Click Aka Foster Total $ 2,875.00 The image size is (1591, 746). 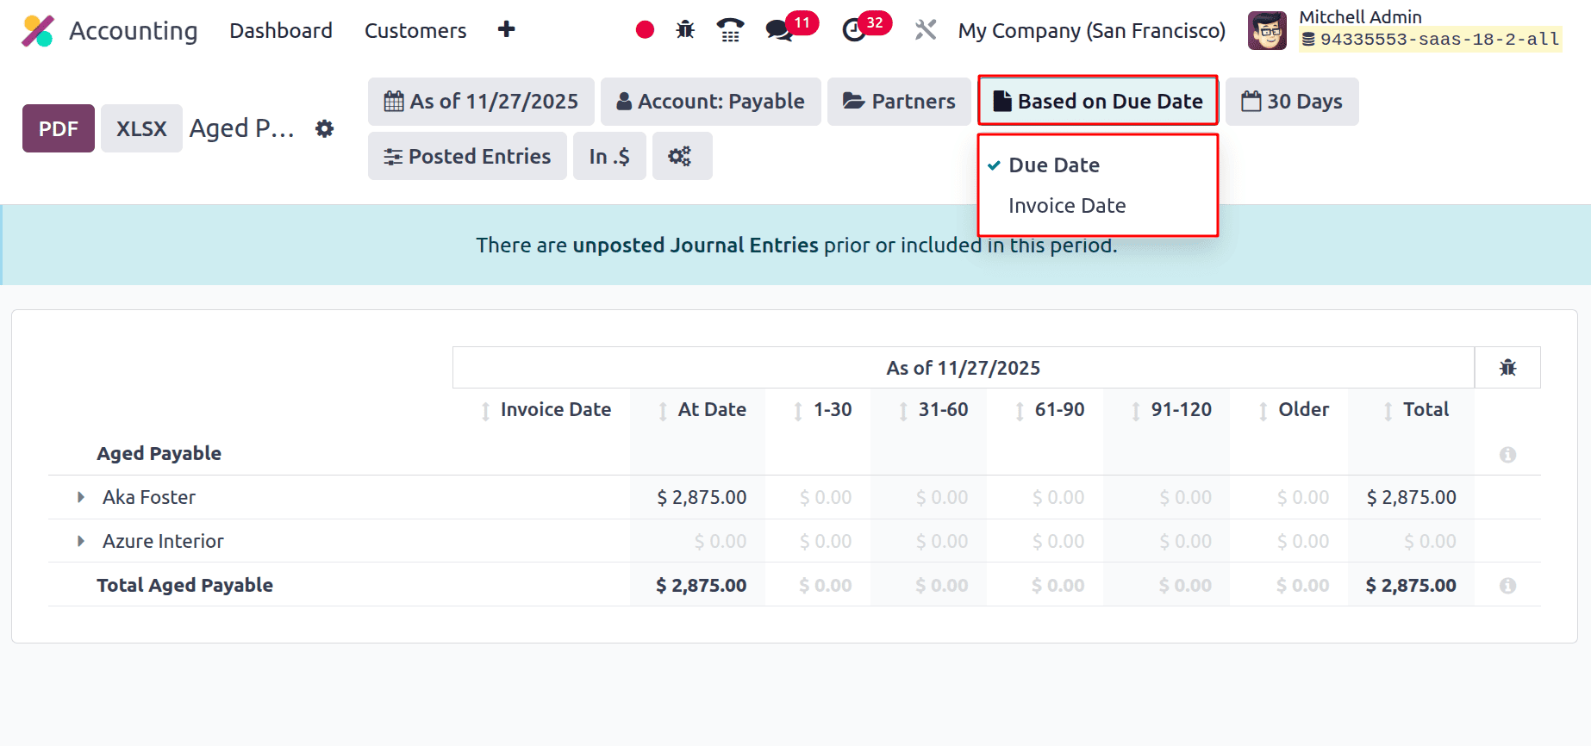(1412, 497)
